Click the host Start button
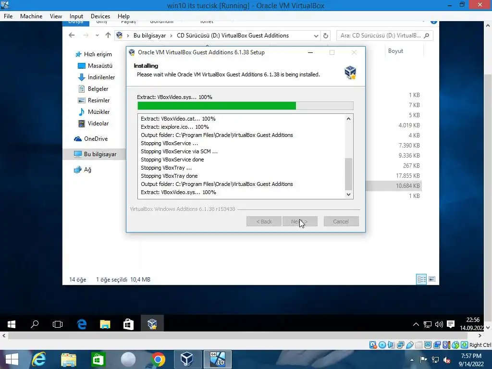The width and height of the screenshot is (492, 369). click(12, 359)
